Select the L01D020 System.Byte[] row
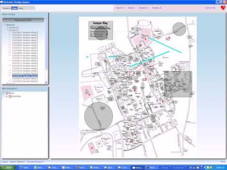This screenshot has height=170, width=227. [x=25, y=81]
